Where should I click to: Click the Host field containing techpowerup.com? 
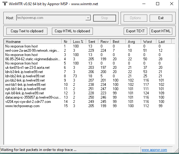coord(53,18)
